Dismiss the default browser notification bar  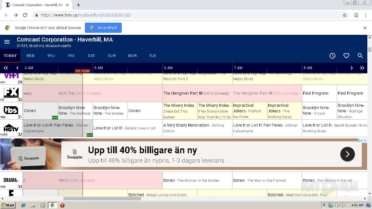pos(365,28)
